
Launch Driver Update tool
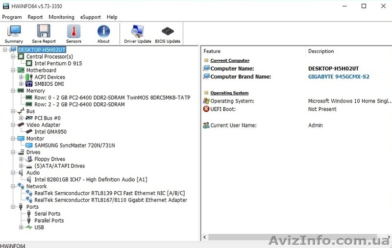(x=138, y=31)
